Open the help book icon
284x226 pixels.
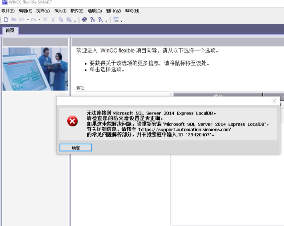coord(84,19)
